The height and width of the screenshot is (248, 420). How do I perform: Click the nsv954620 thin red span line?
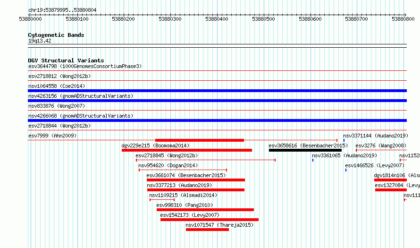[183, 170]
